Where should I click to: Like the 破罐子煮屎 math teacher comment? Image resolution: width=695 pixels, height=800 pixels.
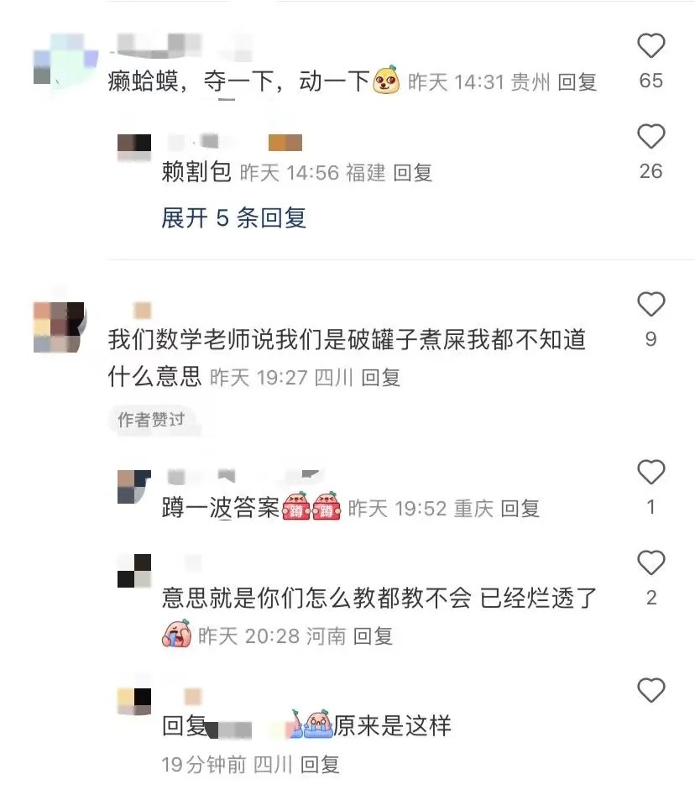(x=651, y=304)
